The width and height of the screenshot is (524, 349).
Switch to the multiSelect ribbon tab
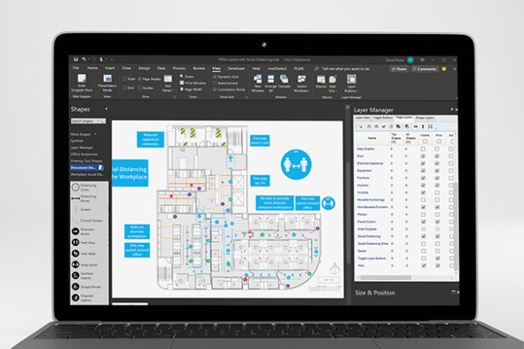pos(277,68)
